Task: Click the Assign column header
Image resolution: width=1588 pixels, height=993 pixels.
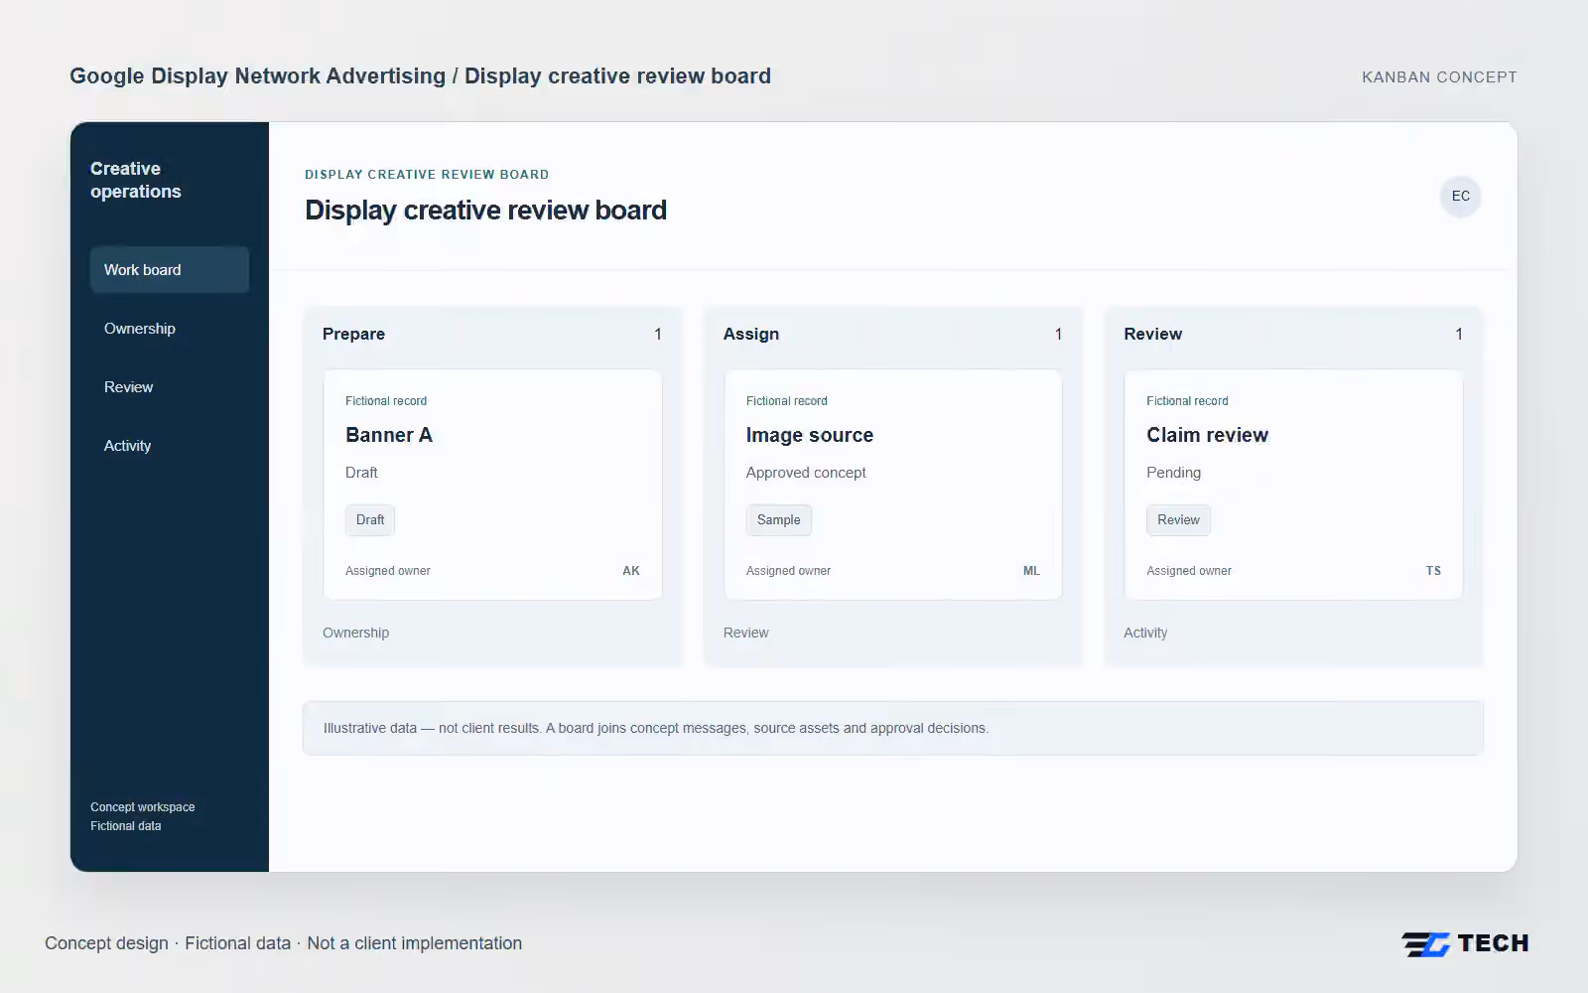Action: pos(751,334)
